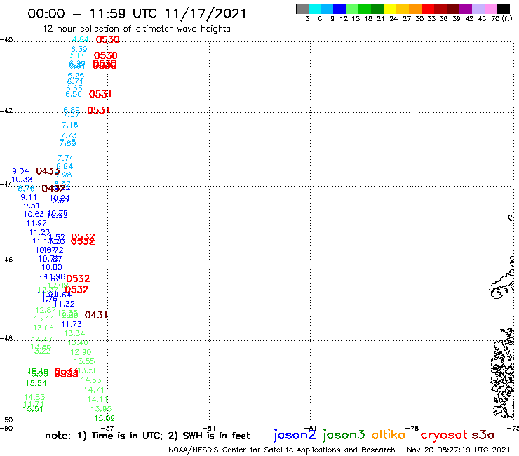Click the 'cryosat' satellite legend label
This screenshot has width=519, height=456.
click(444, 435)
